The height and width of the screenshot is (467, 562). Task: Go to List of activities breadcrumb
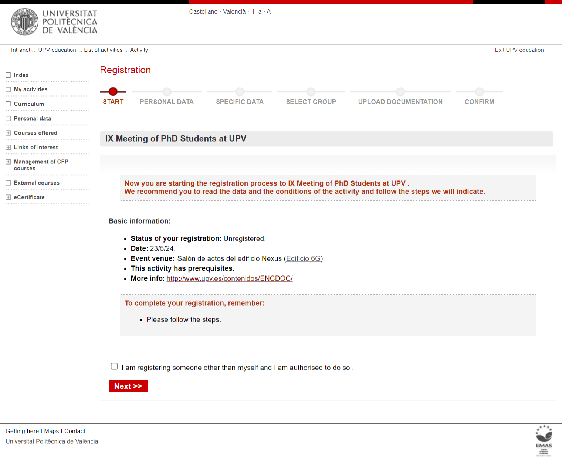pyautogui.click(x=103, y=50)
